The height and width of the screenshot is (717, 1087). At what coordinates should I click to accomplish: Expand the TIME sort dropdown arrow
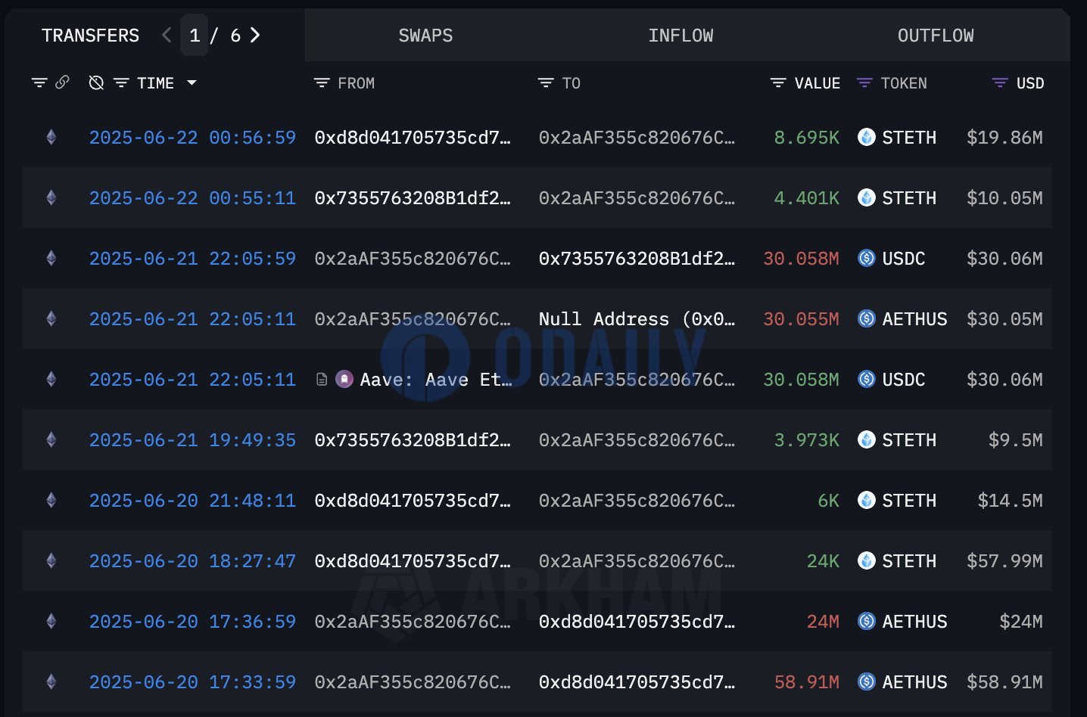click(x=192, y=82)
